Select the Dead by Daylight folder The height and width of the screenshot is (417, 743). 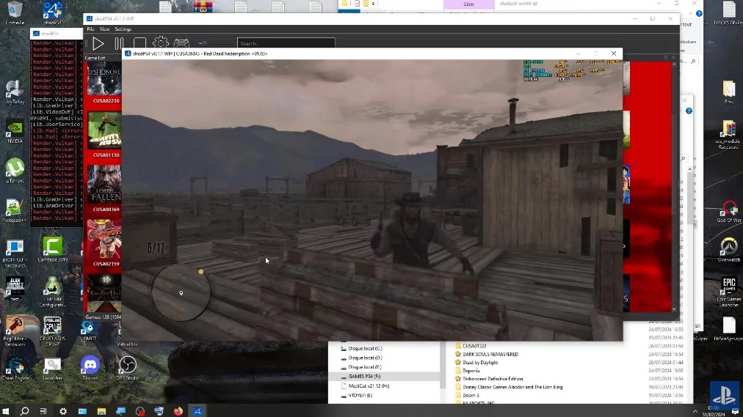(x=480, y=363)
